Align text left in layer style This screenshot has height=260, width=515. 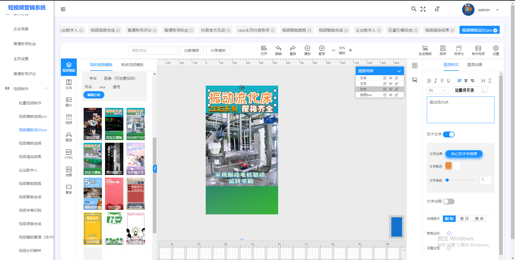pyautogui.click(x=459, y=81)
